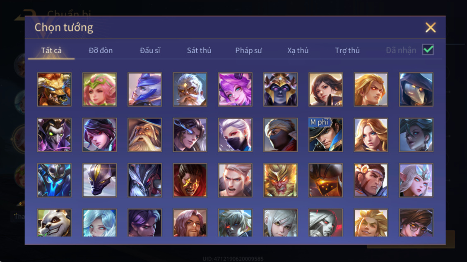This screenshot has width=467, height=262.
Task: Open the Xạ thủ tab
Action: point(298,50)
